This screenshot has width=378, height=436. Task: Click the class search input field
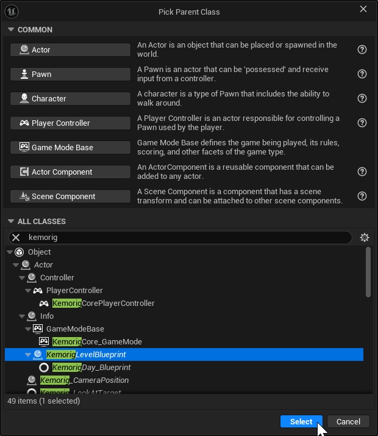tap(183, 238)
